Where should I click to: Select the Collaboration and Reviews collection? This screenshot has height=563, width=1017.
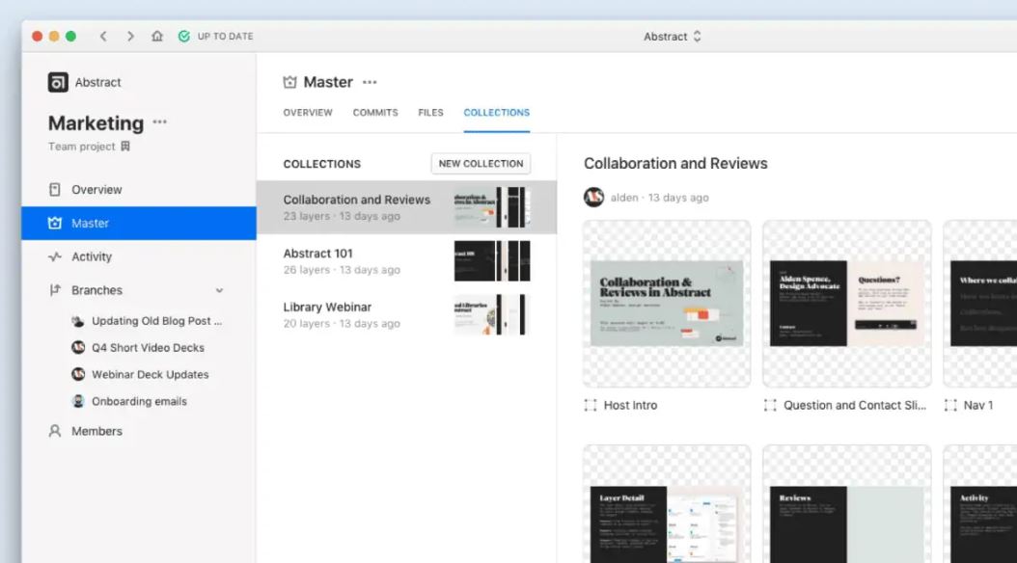pos(406,207)
